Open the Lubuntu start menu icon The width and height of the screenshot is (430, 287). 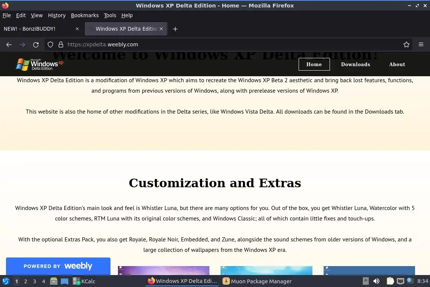[x=6, y=281]
